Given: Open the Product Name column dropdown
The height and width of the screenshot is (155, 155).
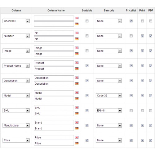Looking at the screenshot, I should click(x=16, y=66).
